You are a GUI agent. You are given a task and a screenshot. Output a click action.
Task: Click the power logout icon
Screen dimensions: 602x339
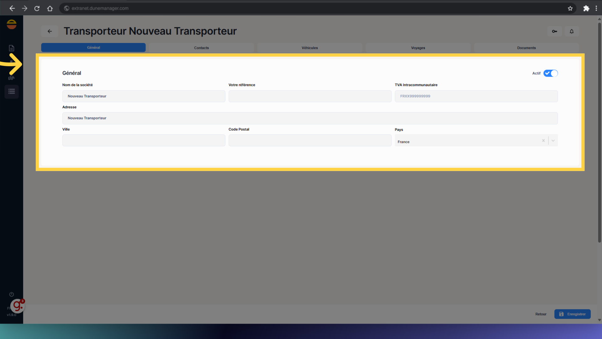12,294
